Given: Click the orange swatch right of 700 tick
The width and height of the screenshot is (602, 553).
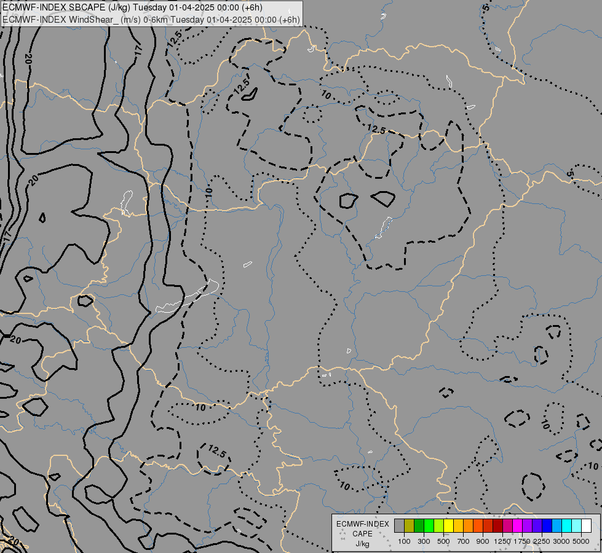Looking at the screenshot, I should click(468, 525).
